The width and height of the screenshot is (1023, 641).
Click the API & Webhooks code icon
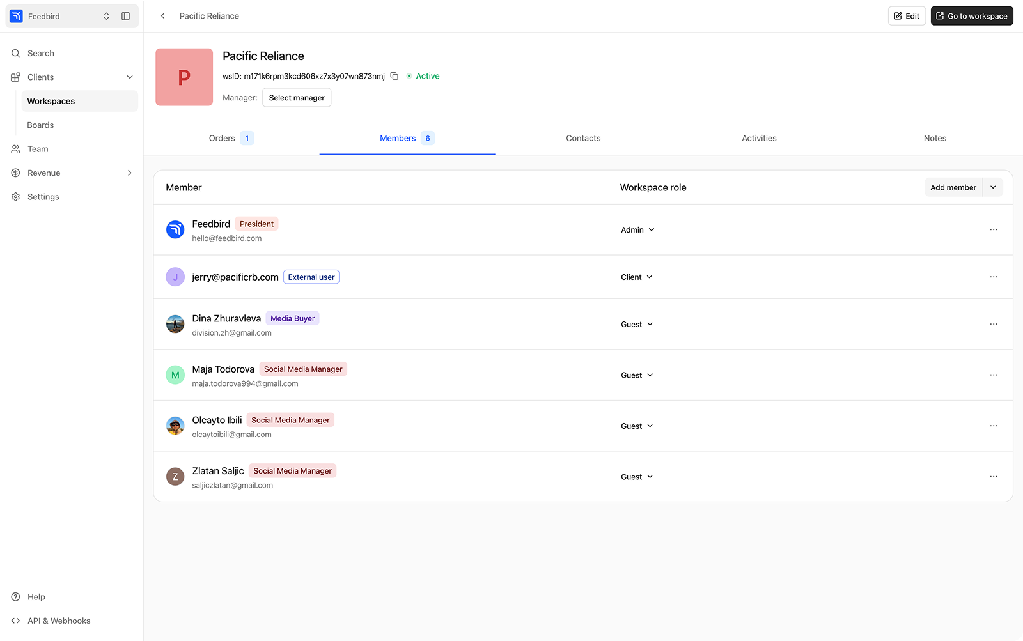[16, 621]
